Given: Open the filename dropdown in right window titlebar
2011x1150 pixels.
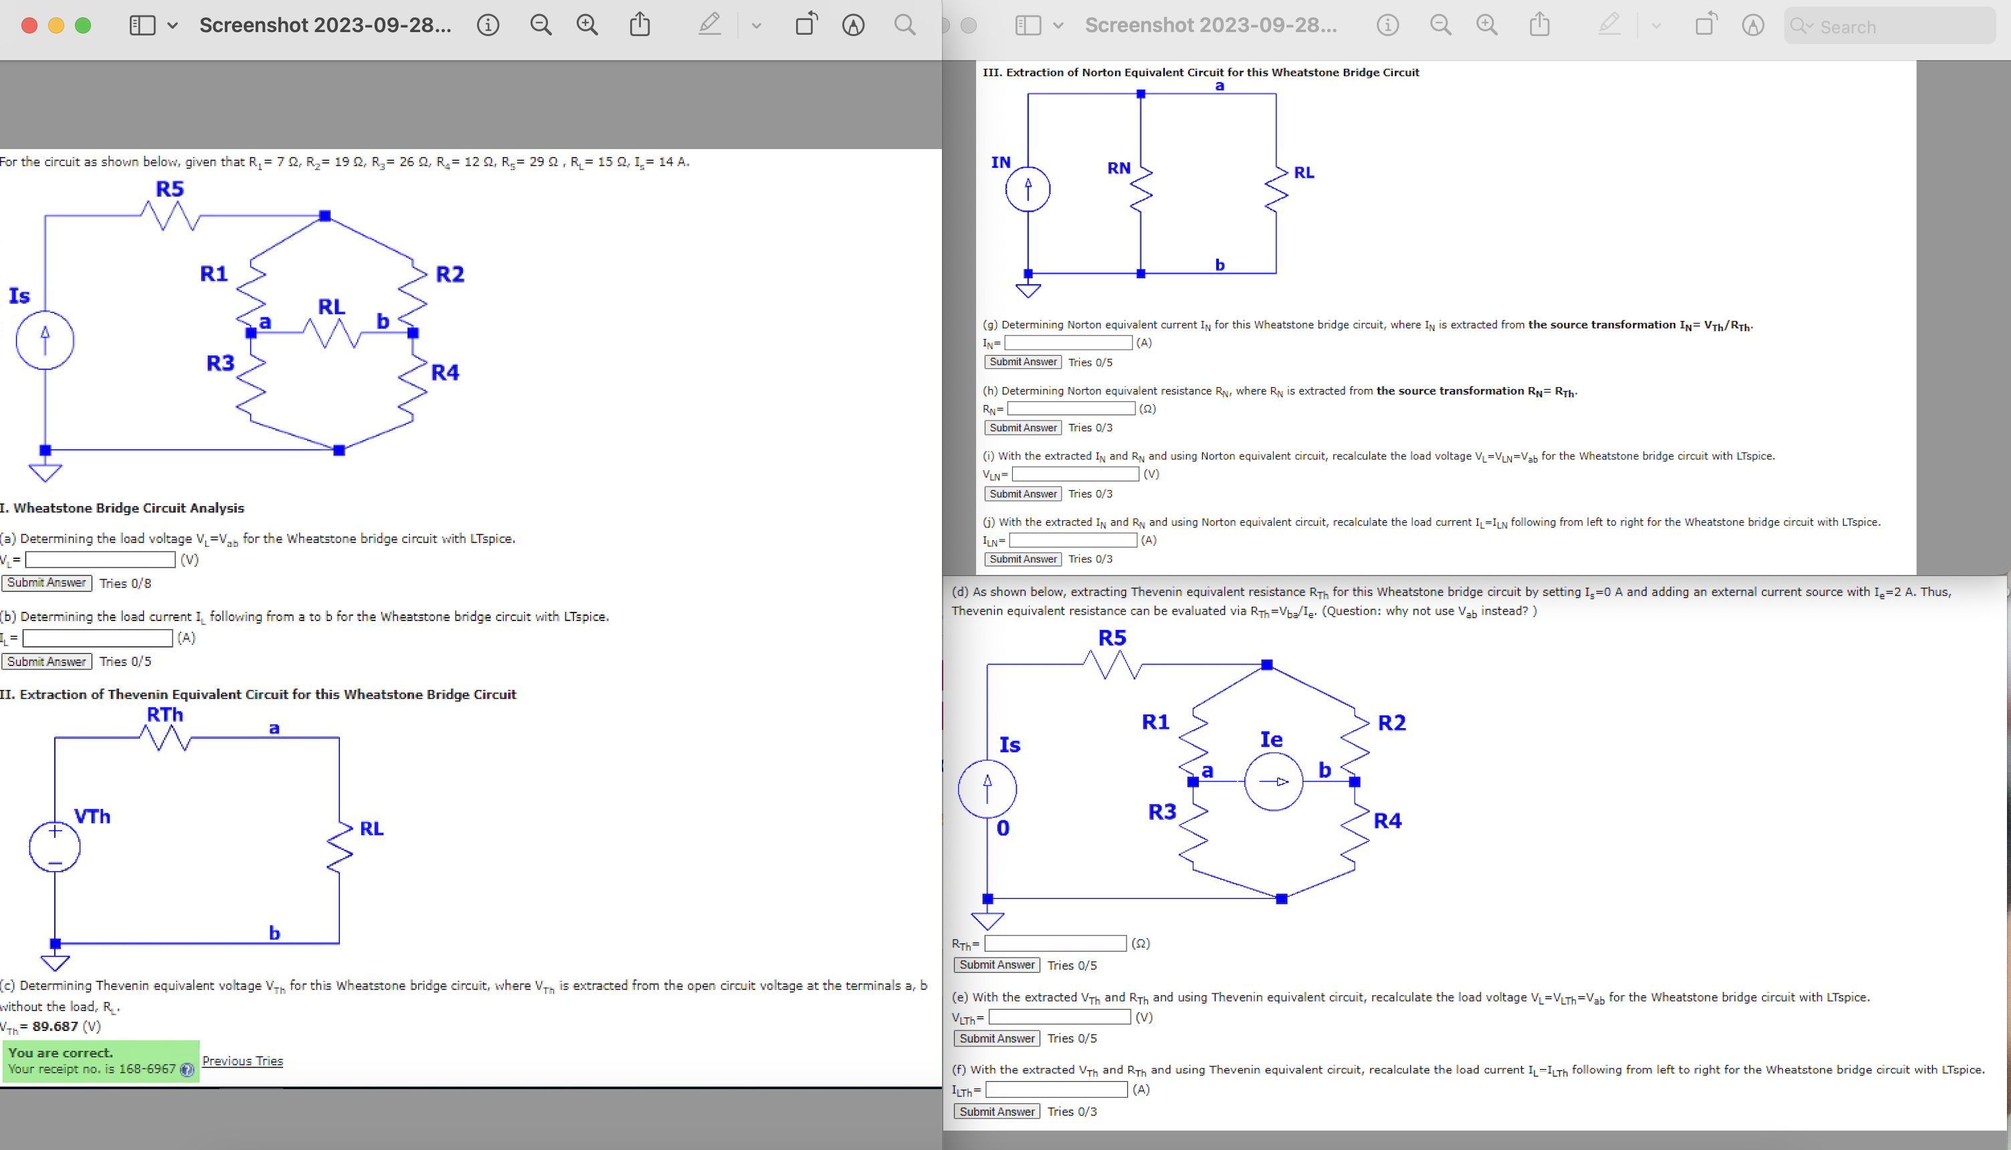Looking at the screenshot, I should [x=1212, y=25].
